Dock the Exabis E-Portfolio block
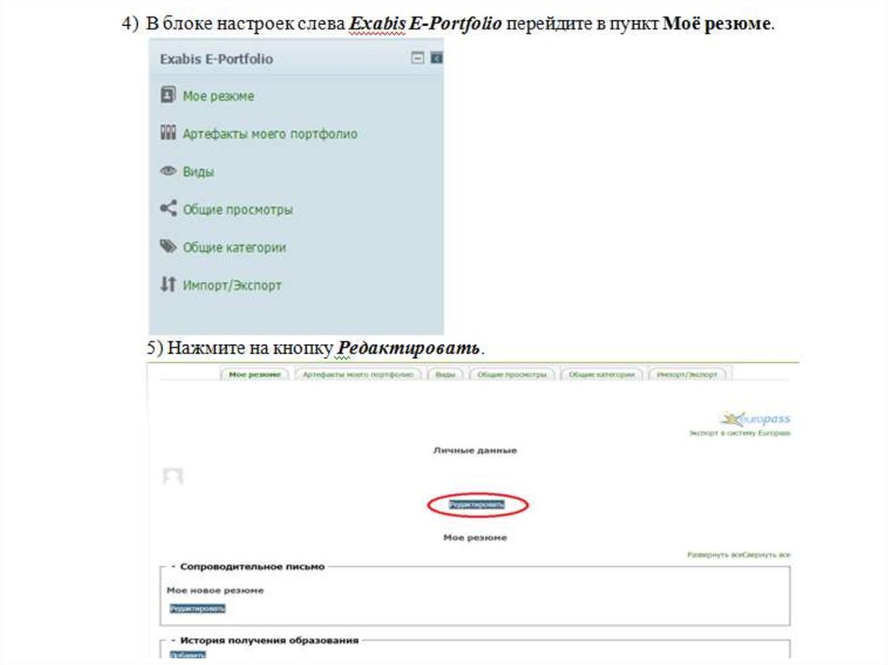The image size is (888, 665). tap(436, 58)
